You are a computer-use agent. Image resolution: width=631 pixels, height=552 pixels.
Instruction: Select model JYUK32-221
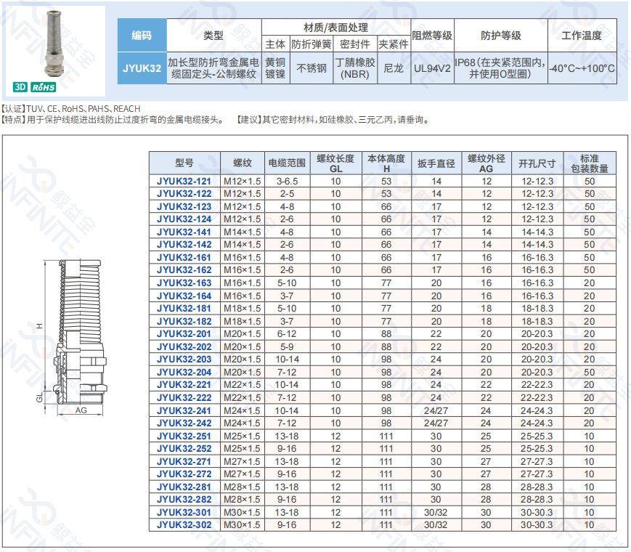point(184,384)
